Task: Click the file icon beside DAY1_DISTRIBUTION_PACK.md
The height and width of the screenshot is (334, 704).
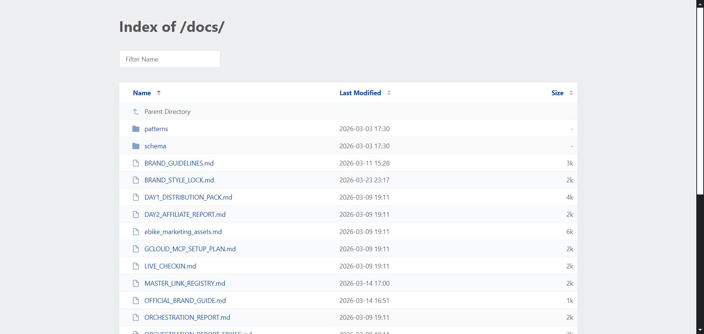Action: (136, 197)
